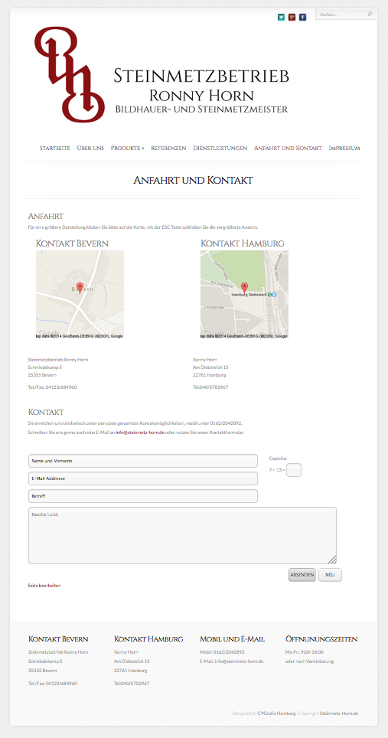Open the Twitter social icon
This screenshot has height=738, width=388.
click(281, 18)
